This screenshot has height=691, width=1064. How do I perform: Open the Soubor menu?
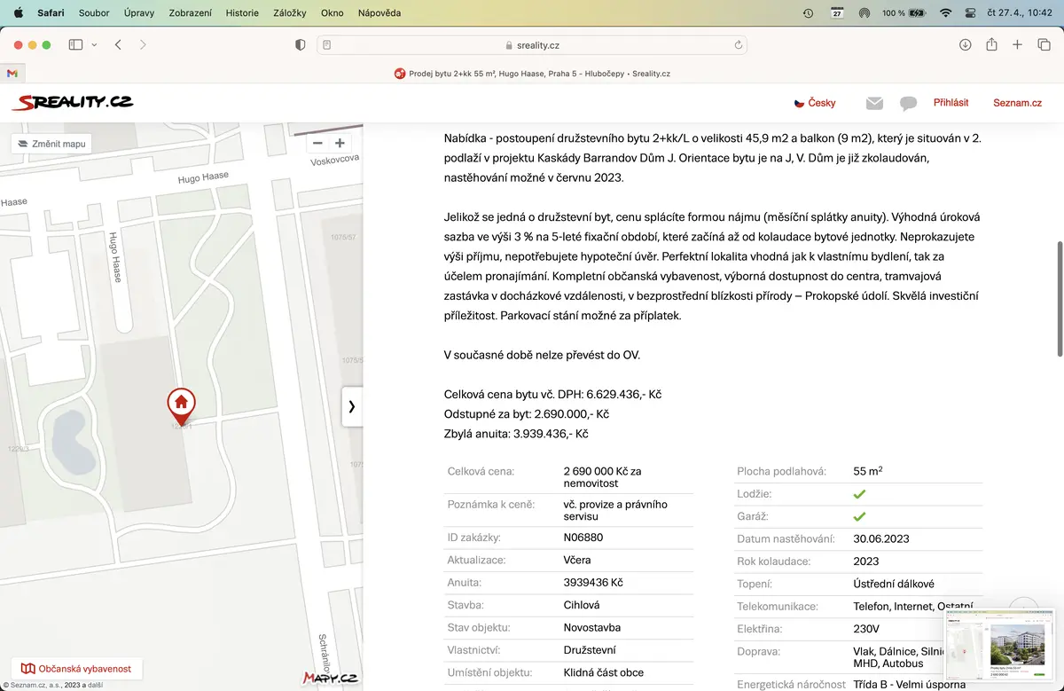click(95, 13)
